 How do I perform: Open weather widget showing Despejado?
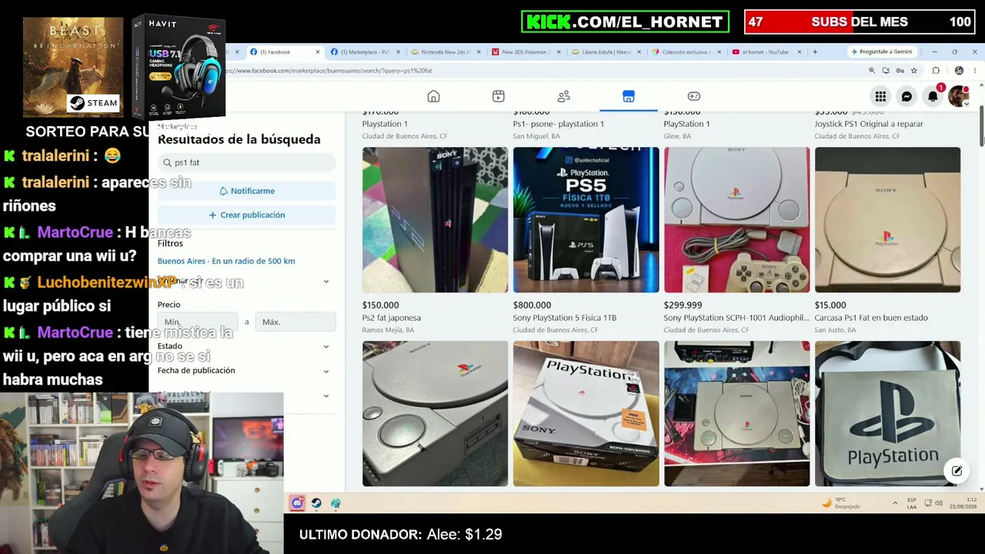click(x=842, y=503)
